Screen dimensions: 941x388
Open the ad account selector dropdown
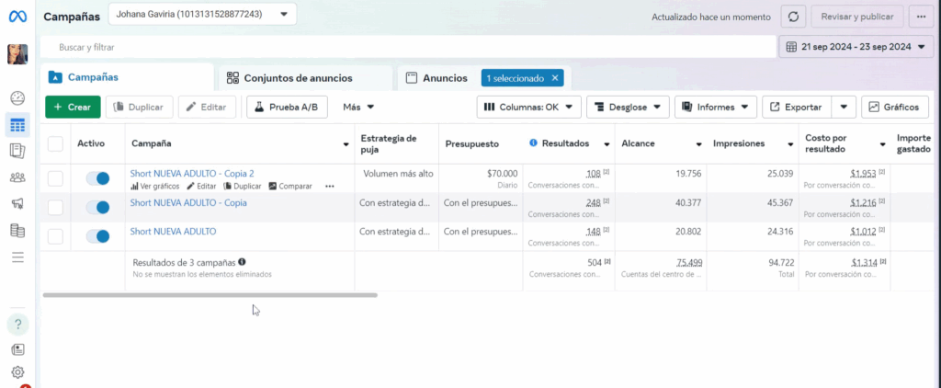[x=202, y=14]
